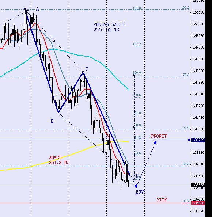Click the red STOP label

coord(162,200)
